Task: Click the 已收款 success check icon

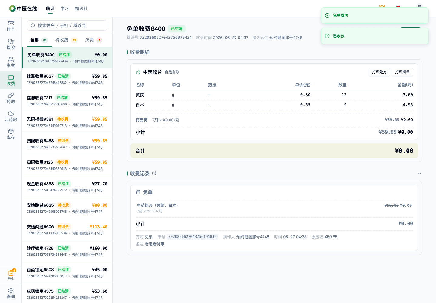Action: pyautogui.click(x=327, y=36)
